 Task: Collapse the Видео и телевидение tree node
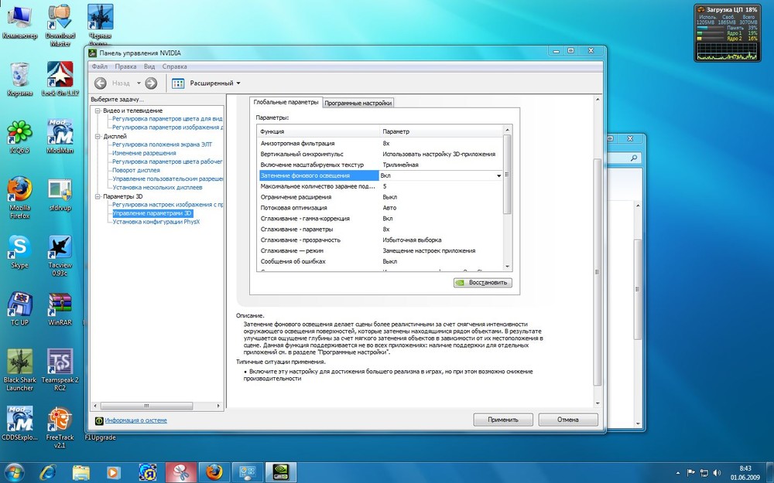click(98, 111)
